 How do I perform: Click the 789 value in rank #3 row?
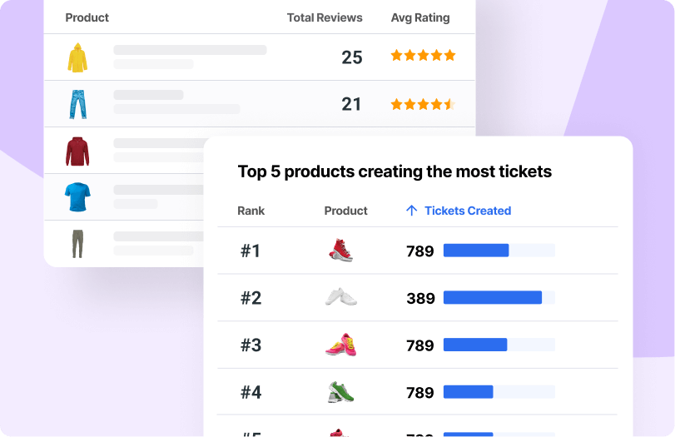click(420, 345)
